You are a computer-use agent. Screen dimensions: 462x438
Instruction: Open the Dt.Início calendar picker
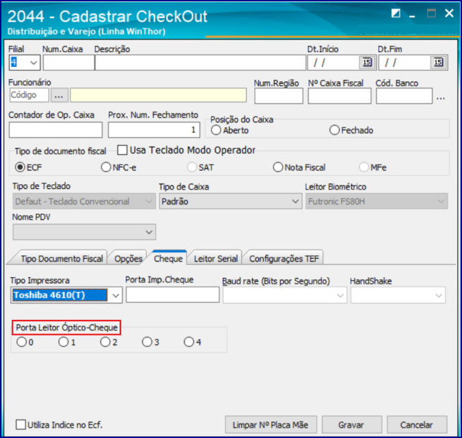(x=367, y=62)
